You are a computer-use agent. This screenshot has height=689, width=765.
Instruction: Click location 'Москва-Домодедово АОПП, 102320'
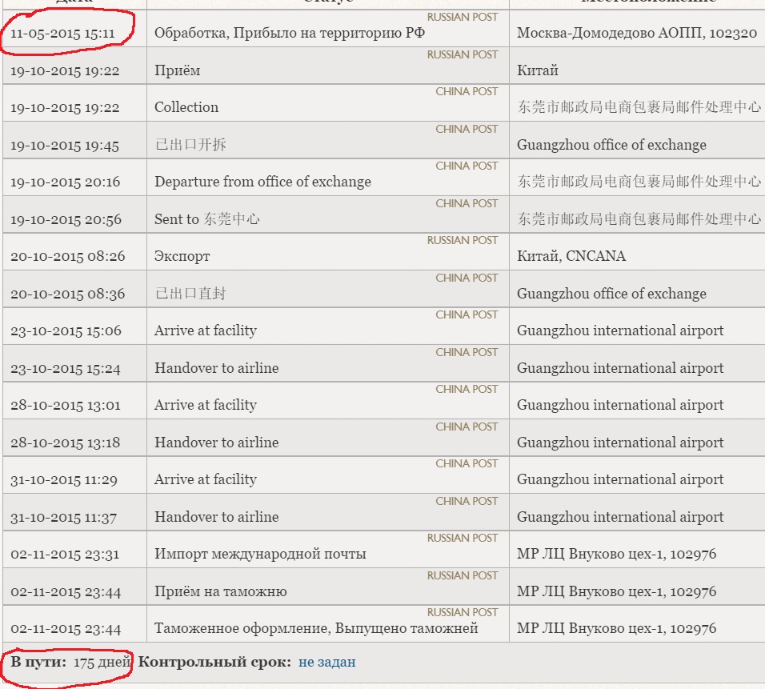[636, 34]
